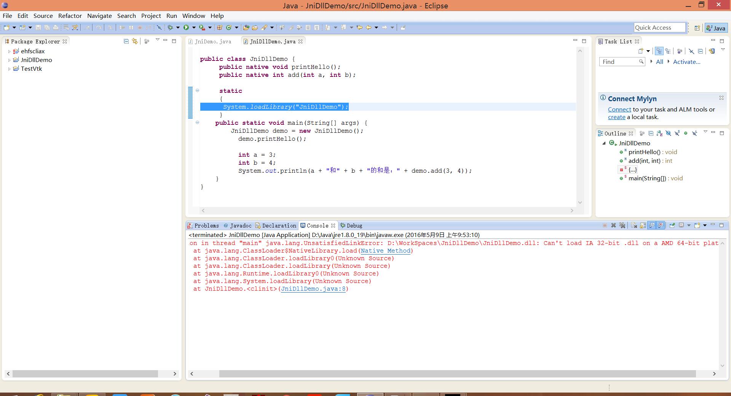Click the Connect link in Connect Mylyn

619,110
